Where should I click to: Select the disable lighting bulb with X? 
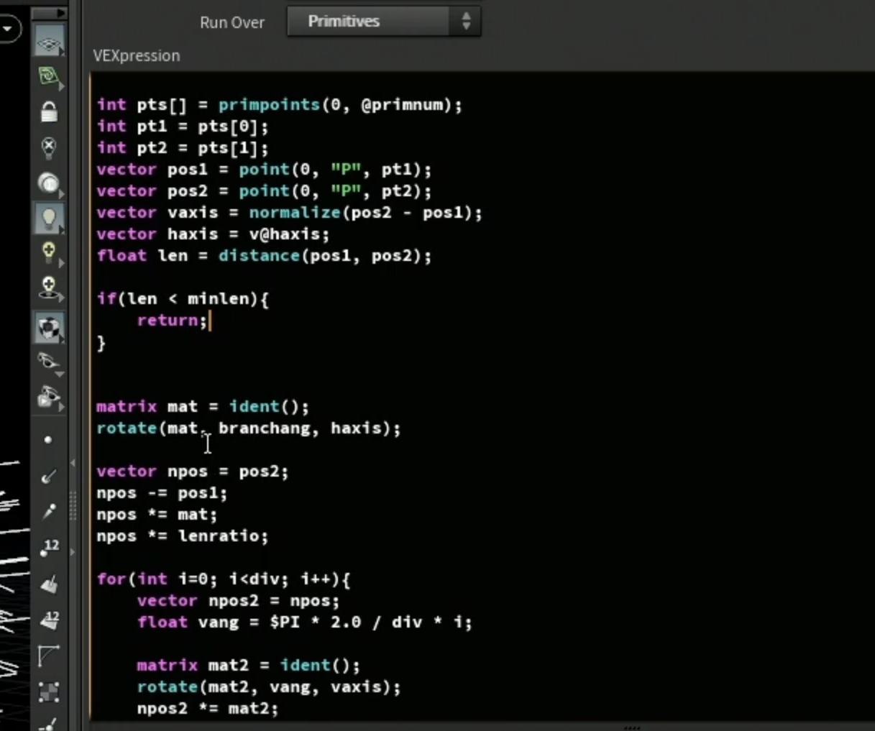(x=49, y=148)
